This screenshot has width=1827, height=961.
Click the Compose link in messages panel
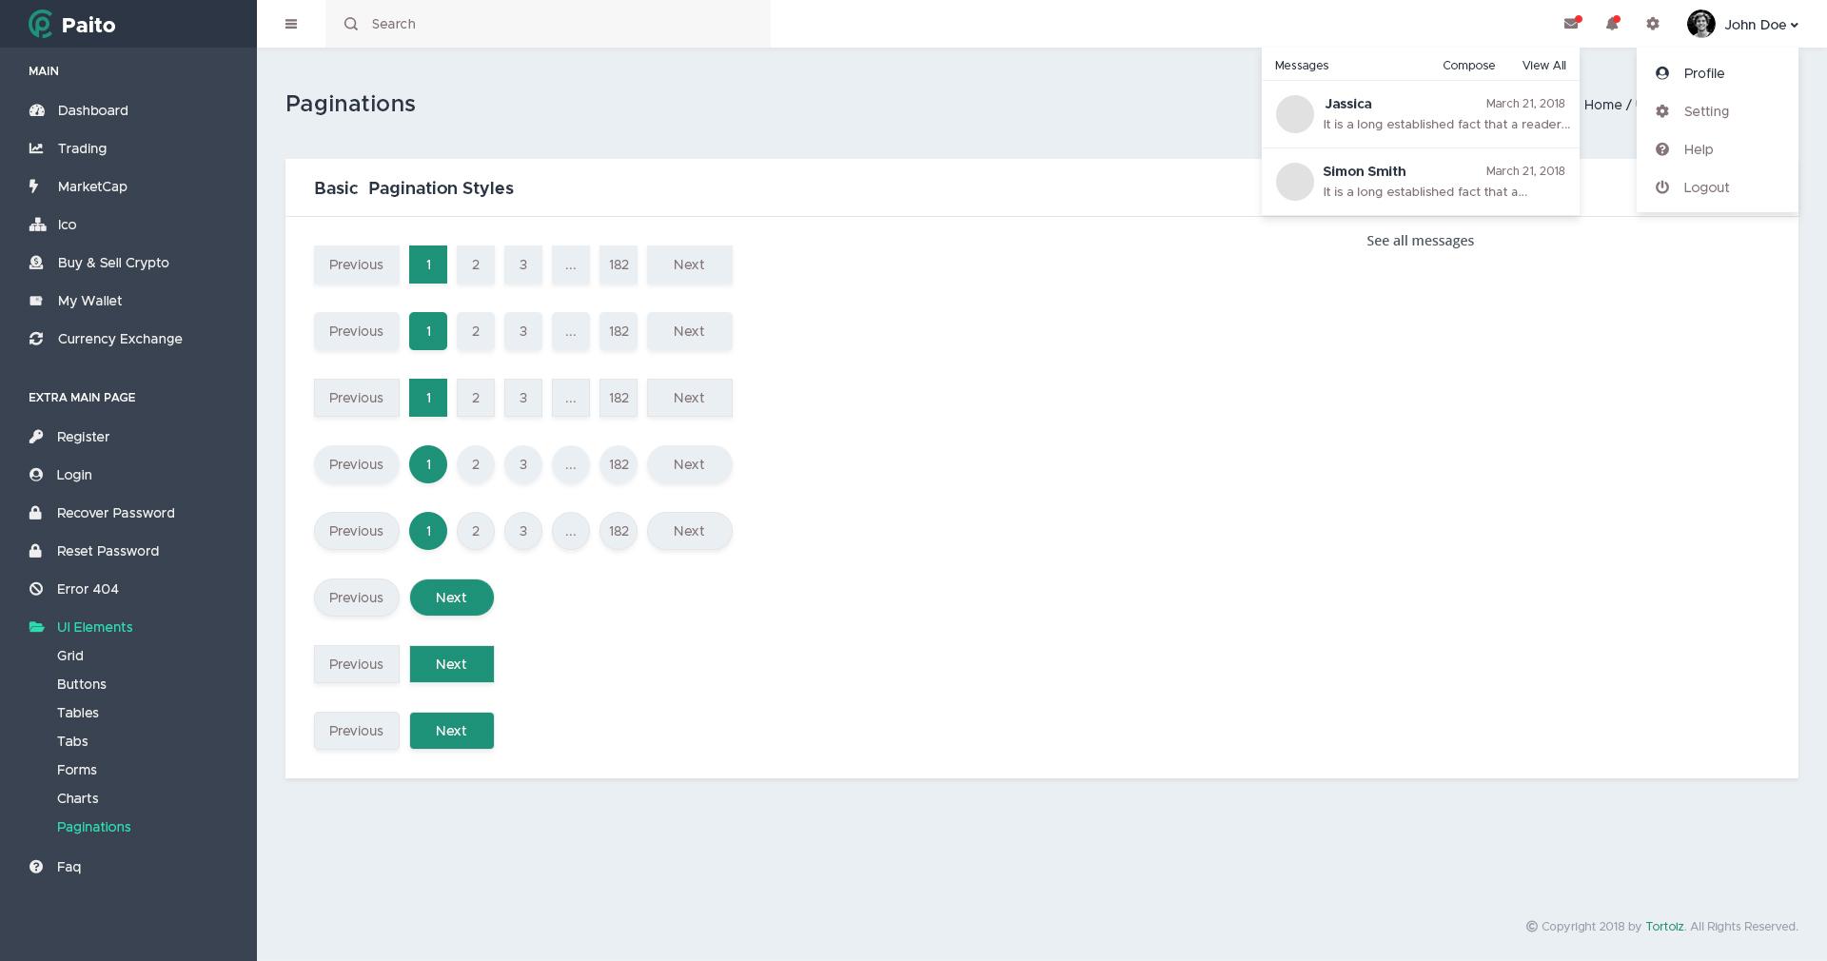coord(1468,65)
